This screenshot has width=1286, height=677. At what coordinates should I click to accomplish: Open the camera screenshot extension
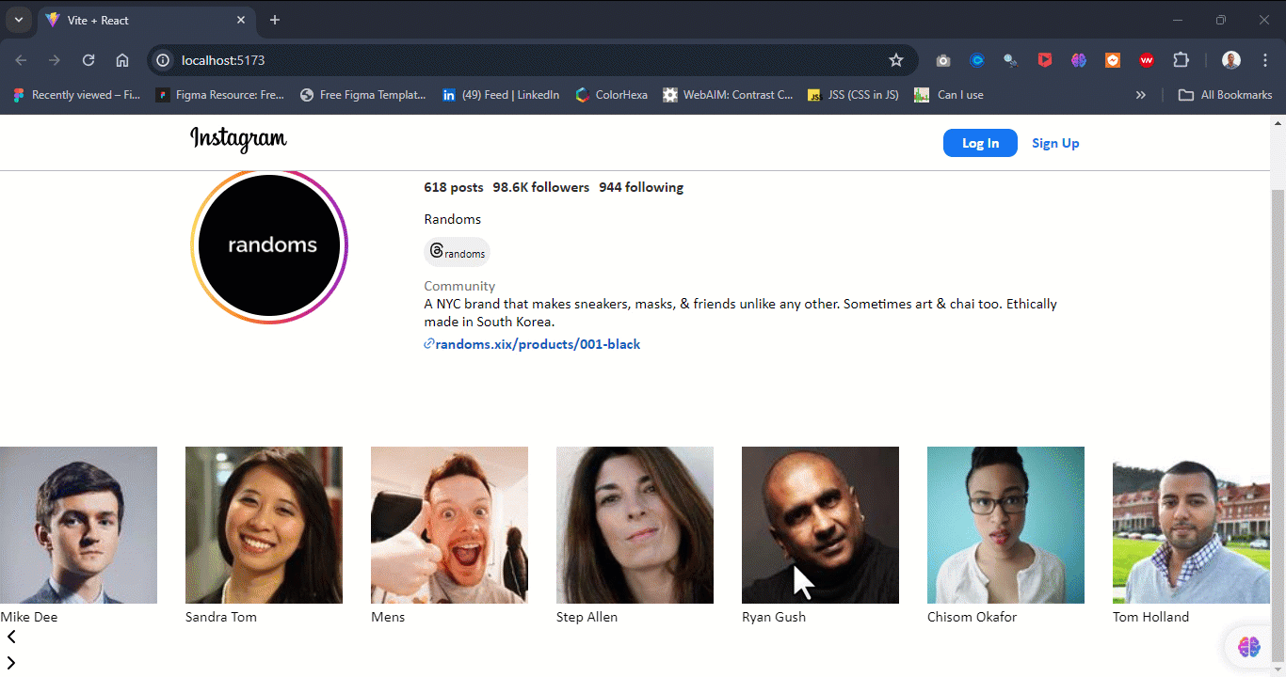(x=943, y=60)
